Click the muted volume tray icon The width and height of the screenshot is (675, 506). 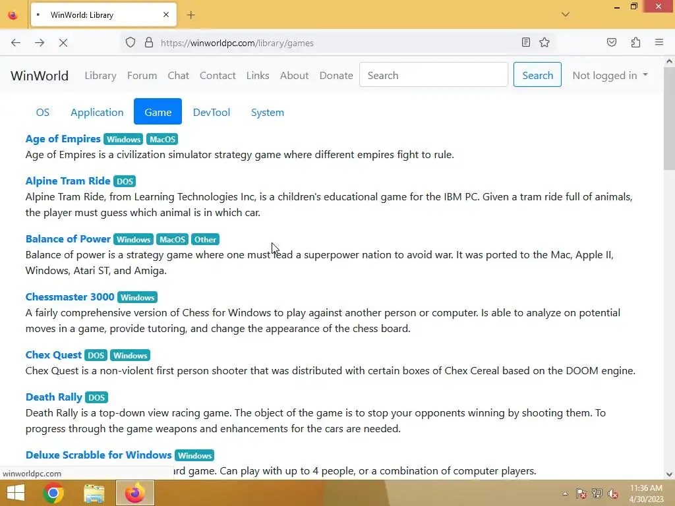(613, 493)
